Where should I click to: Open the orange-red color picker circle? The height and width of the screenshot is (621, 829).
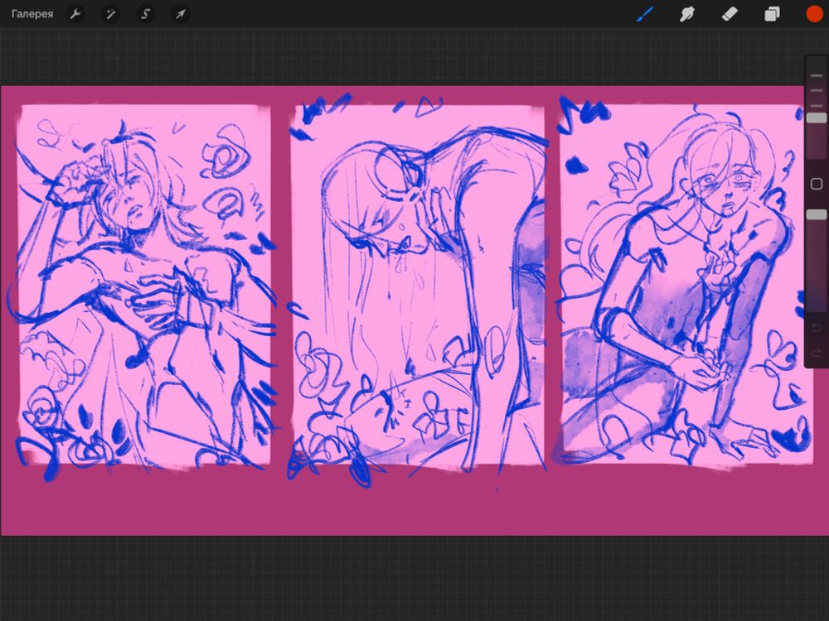point(814,14)
